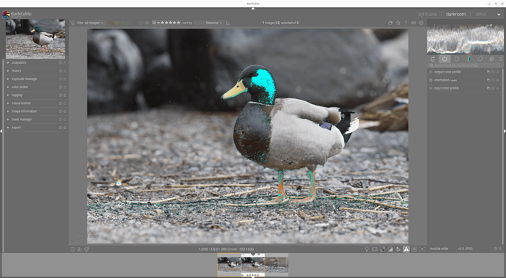Select third thumbnail in filmstrip
Screen dimensions: 506x278
(x=276, y=265)
